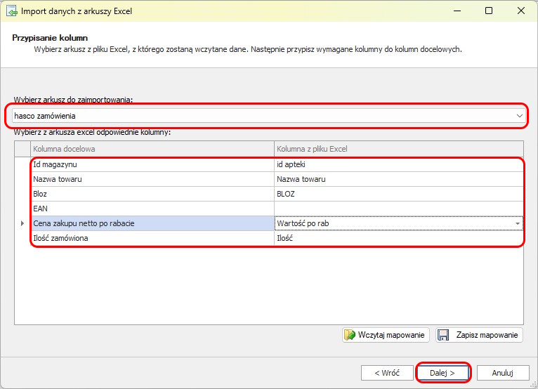Open the 'Wartość po rab' column dropdown arrow
The width and height of the screenshot is (538, 389).
[x=518, y=223]
